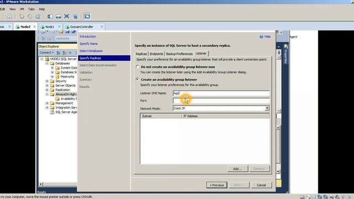
Task: Open the View menu in VMware
Action: point(12,9)
